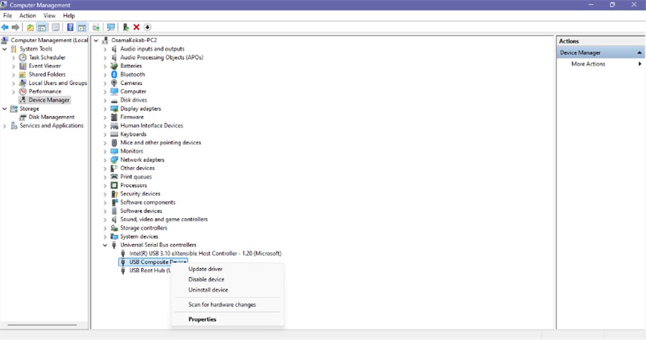Click the Disk Management icon
The width and height of the screenshot is (646, 340).
(x=23, y=117)
